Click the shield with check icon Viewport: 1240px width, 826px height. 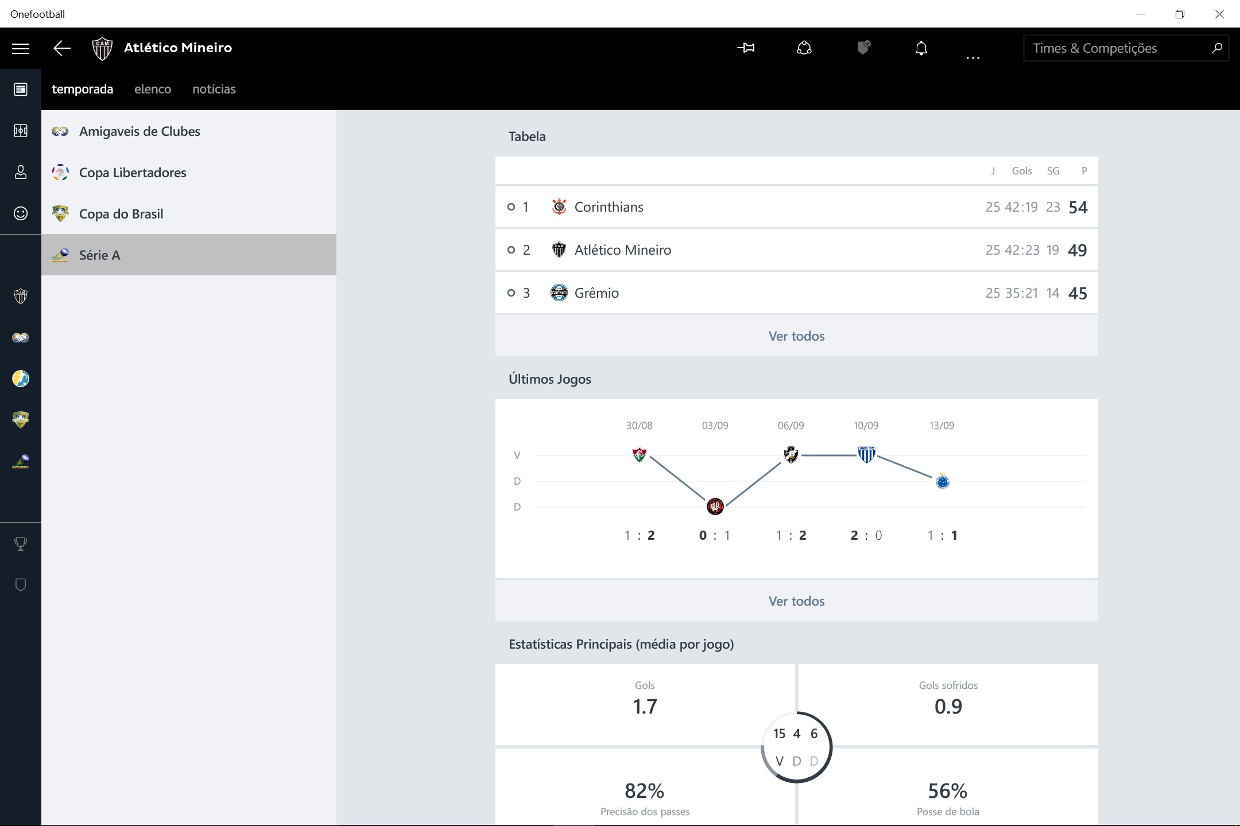pyautogui.click(x=863, y=48)
